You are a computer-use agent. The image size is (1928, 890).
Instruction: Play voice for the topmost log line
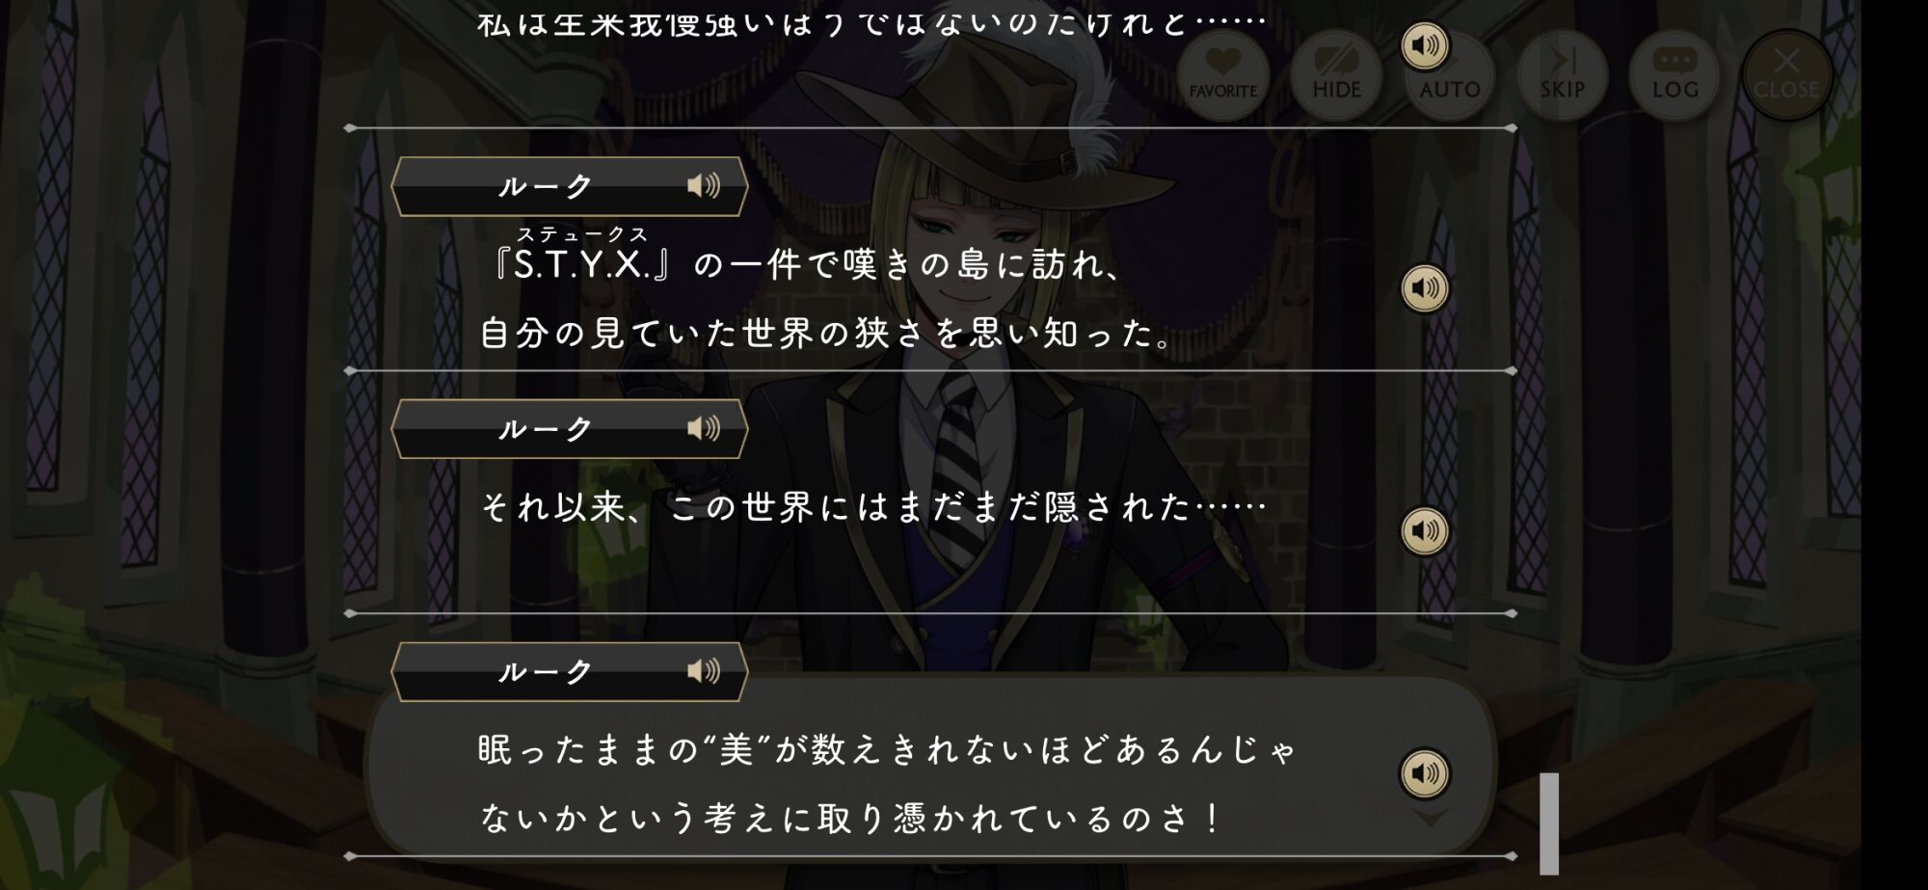[1425, 45]
